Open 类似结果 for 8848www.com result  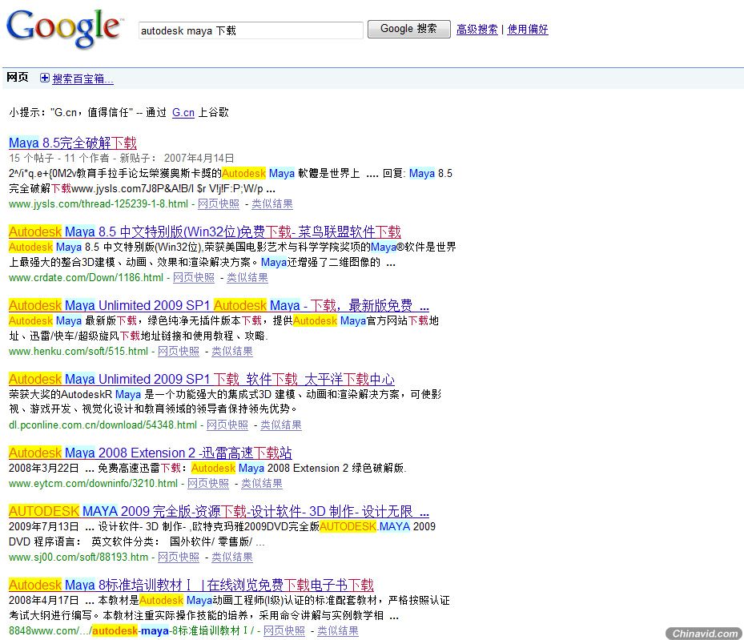tap(338, 630)
